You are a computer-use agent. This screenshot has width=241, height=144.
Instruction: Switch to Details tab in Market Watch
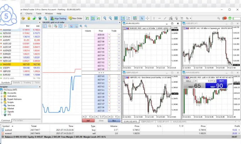pos(16,82)
